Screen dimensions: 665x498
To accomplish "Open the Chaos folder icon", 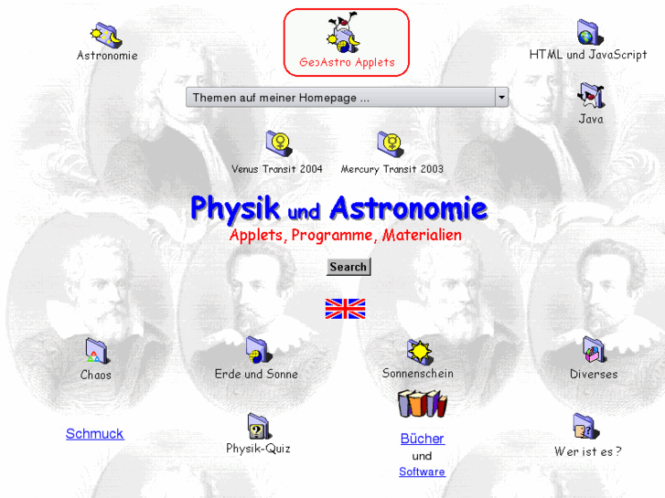I will click(98, 351).
